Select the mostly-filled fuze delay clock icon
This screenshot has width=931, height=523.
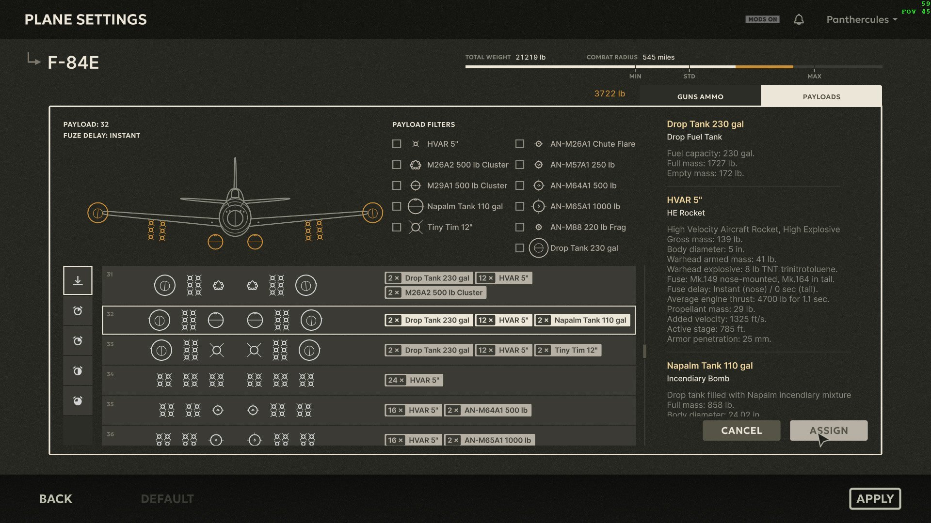point(78,401)
